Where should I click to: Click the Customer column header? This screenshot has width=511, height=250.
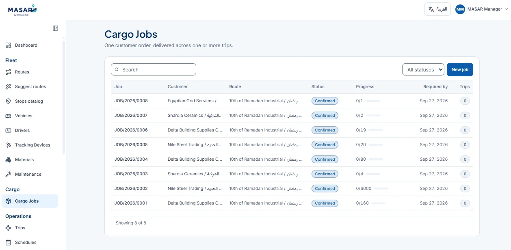pos(178,87)
